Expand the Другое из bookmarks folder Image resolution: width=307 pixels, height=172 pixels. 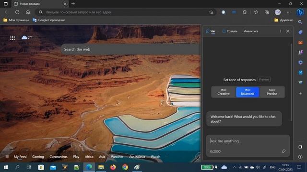point(283,20)
